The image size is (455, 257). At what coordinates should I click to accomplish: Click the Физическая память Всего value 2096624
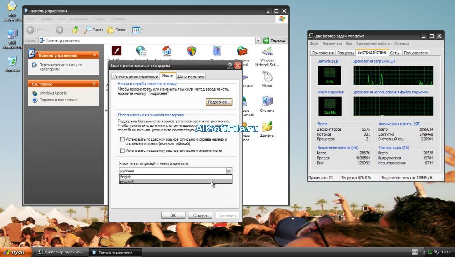click(426, 129)
